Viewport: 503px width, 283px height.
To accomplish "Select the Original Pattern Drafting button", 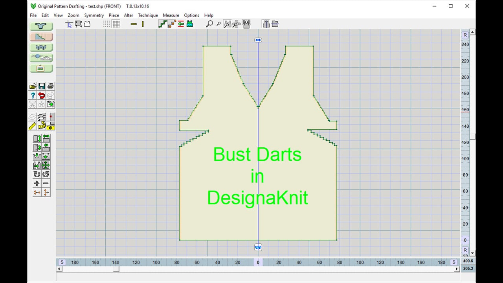I will pyautogui.click(x=41, y=37).
